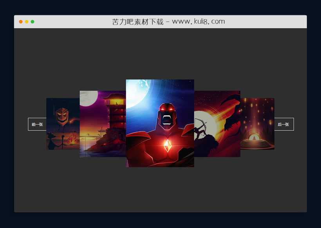
Task: Select the glowing lanterns temple thumbnail
Action: [257, 123]
